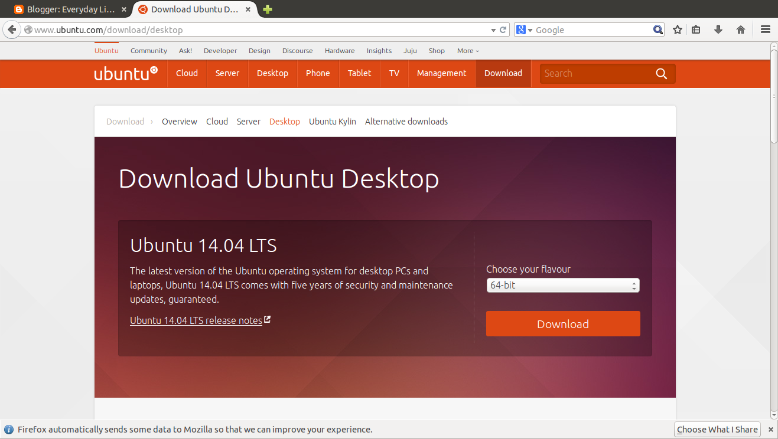The image size is (778, 439).
Task: Switch to the Blogger: Everyday Li... tab
Action: [x=70, y=9]
